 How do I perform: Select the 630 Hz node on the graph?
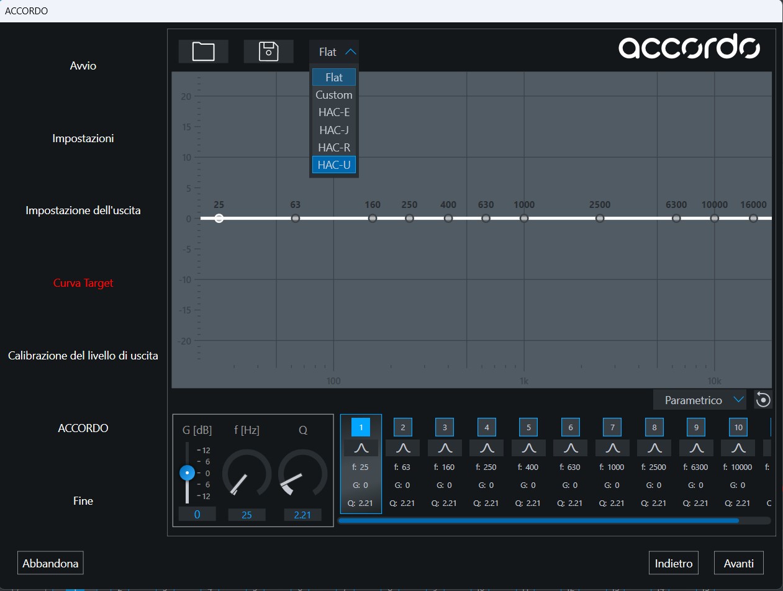click(x=486, y=218)
